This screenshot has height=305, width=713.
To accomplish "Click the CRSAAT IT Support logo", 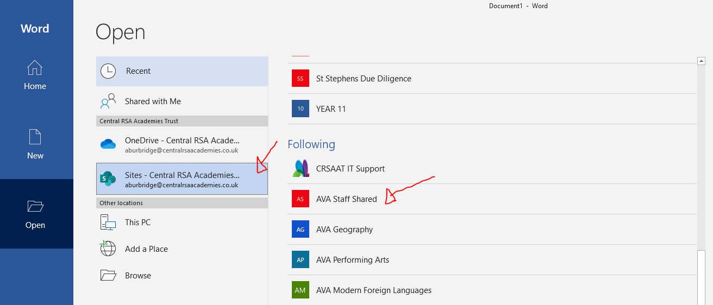I will (300, 168).
